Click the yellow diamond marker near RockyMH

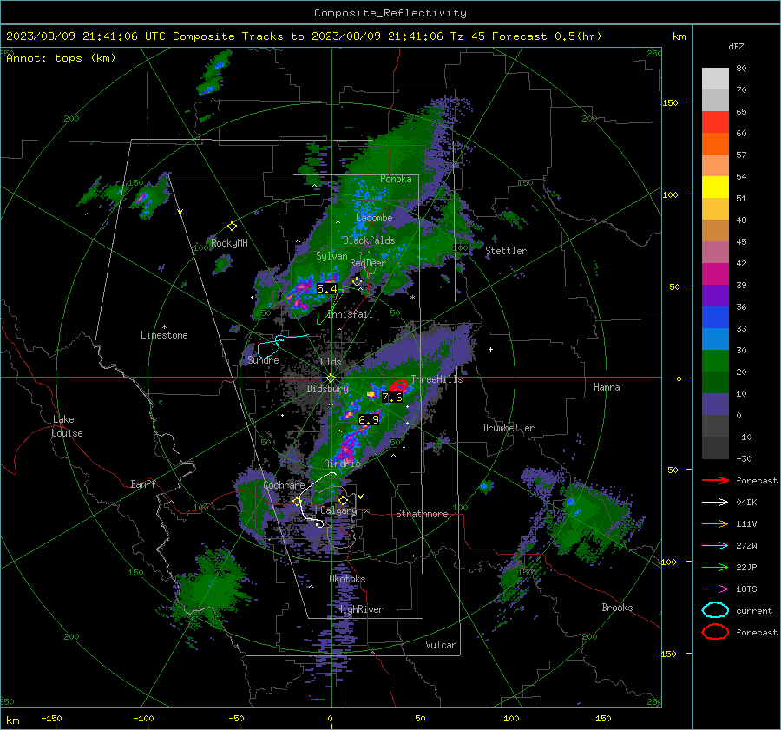(232, 227)
